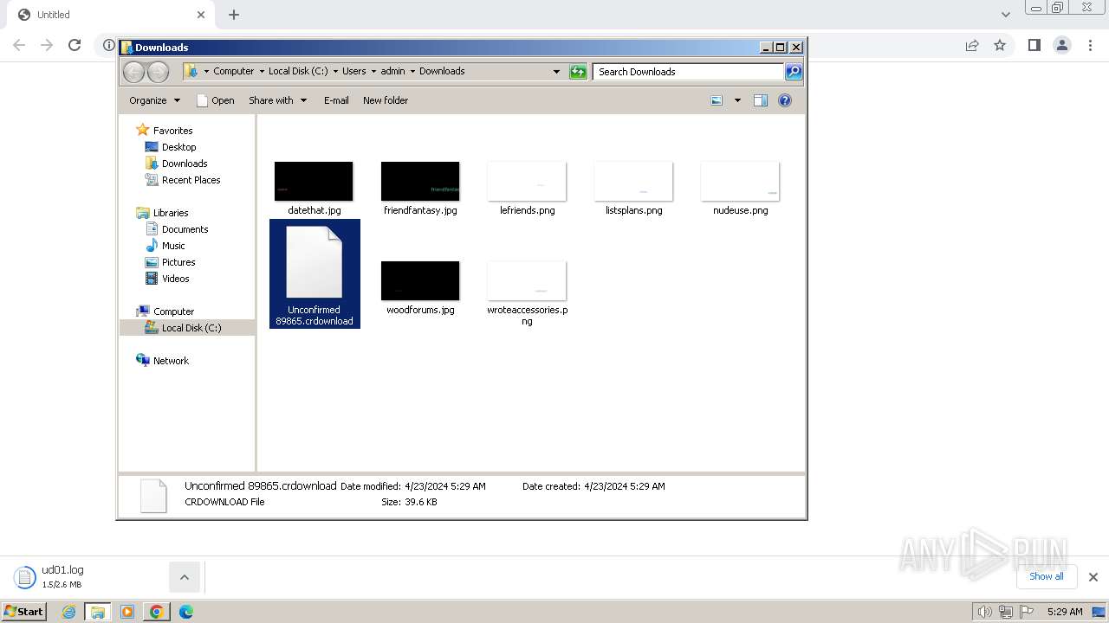Screen dimensions: 1109x623
Task: Click the New folder button
Action: click(386, 100)
